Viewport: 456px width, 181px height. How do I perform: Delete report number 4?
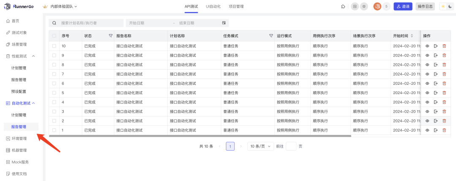(444, 102)
